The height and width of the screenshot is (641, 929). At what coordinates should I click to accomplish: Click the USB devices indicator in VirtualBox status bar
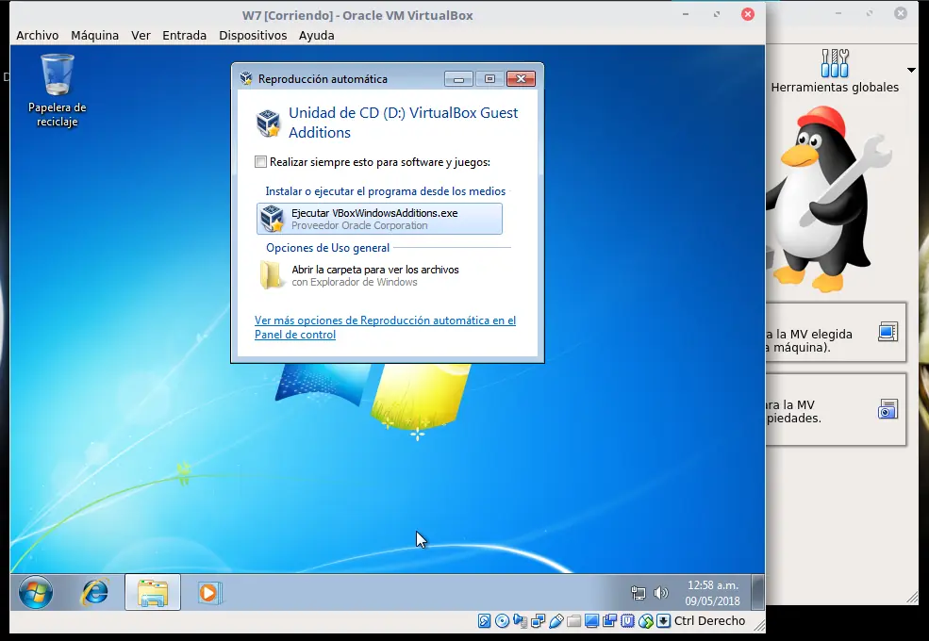point(556,621)
